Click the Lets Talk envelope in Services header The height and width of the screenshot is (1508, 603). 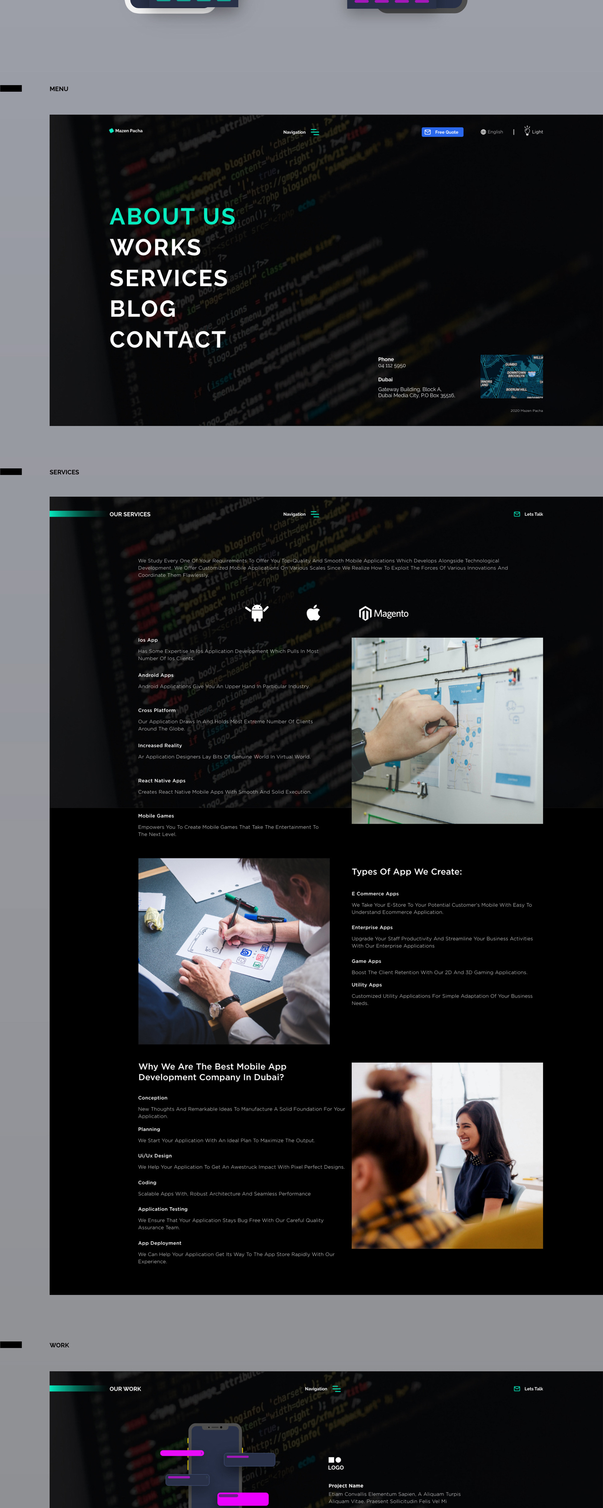point(517,514)
